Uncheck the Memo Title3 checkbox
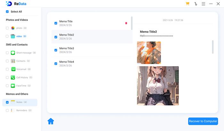Image resolution: width=224 pixels, height=131 pixels. (56, 50)
